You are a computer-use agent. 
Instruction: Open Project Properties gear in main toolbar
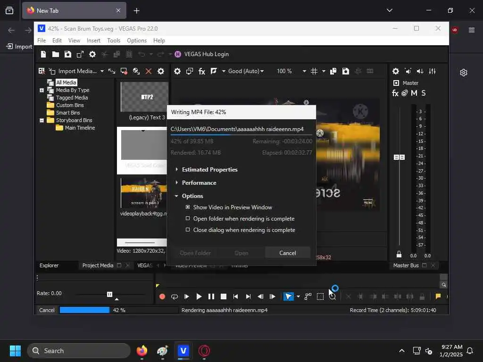pyautogui.click(x=92, y=54)
